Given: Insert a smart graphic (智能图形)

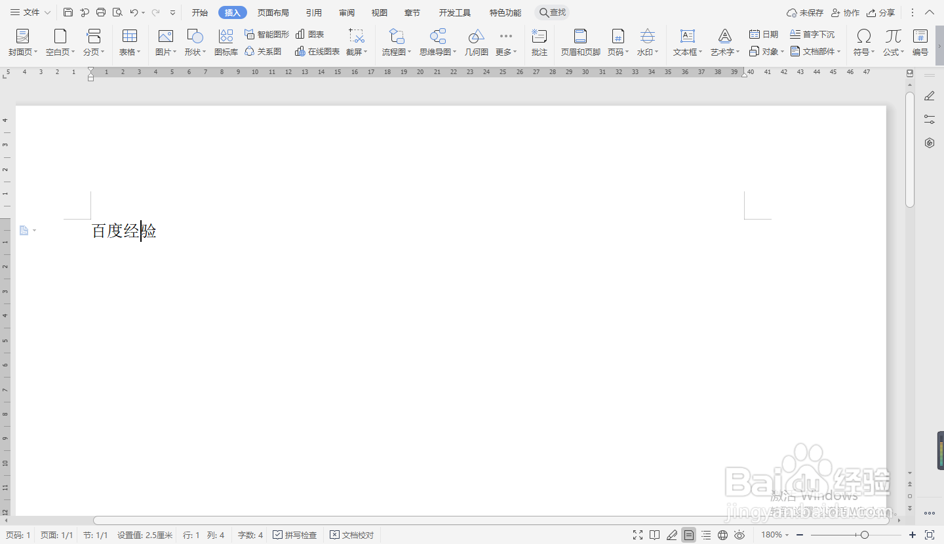Looking at the screenshot, I should point(267,34).
